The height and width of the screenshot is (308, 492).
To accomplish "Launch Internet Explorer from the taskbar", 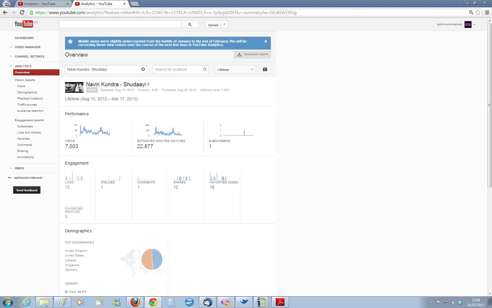I will tap(26, 302).
